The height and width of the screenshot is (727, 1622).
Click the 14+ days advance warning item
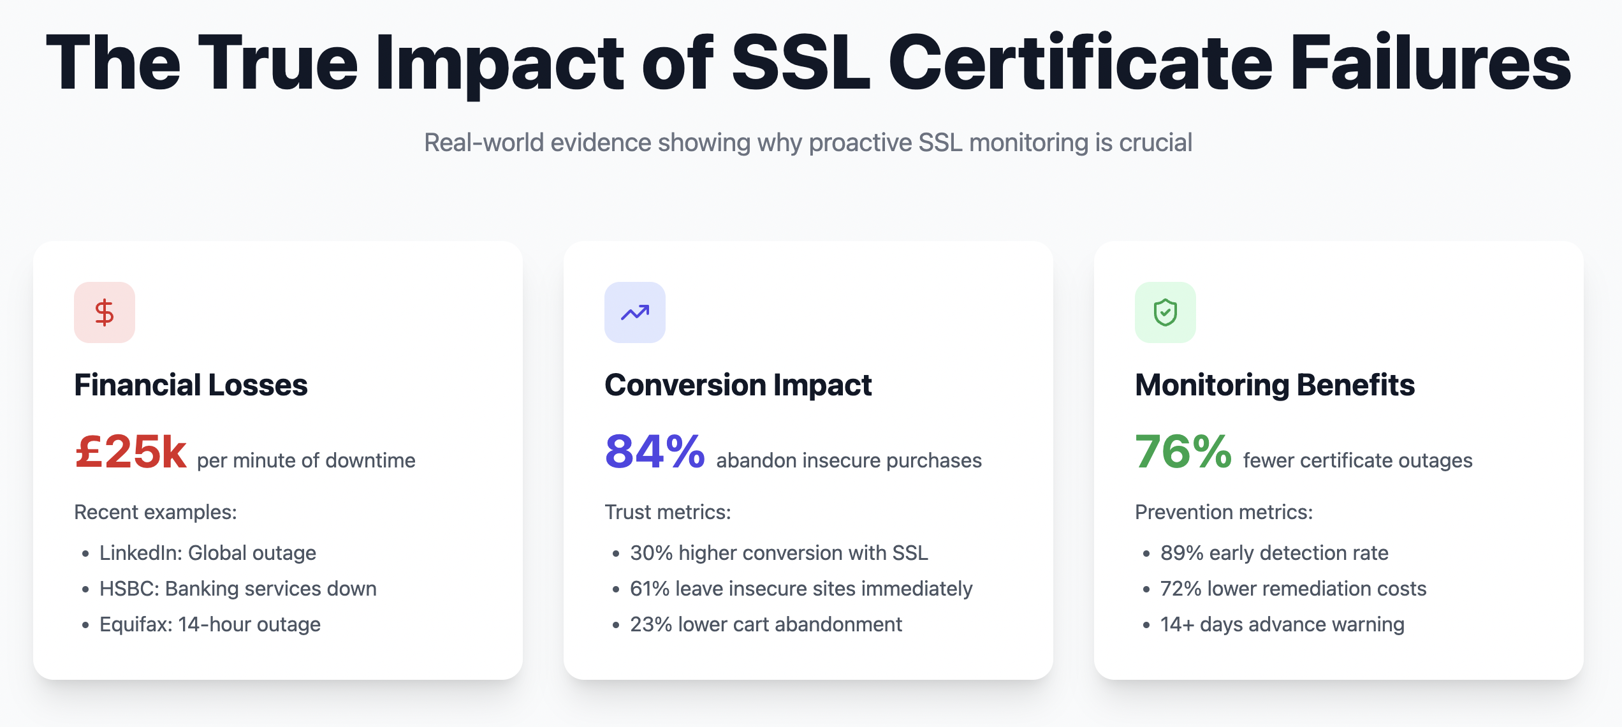1282,624
